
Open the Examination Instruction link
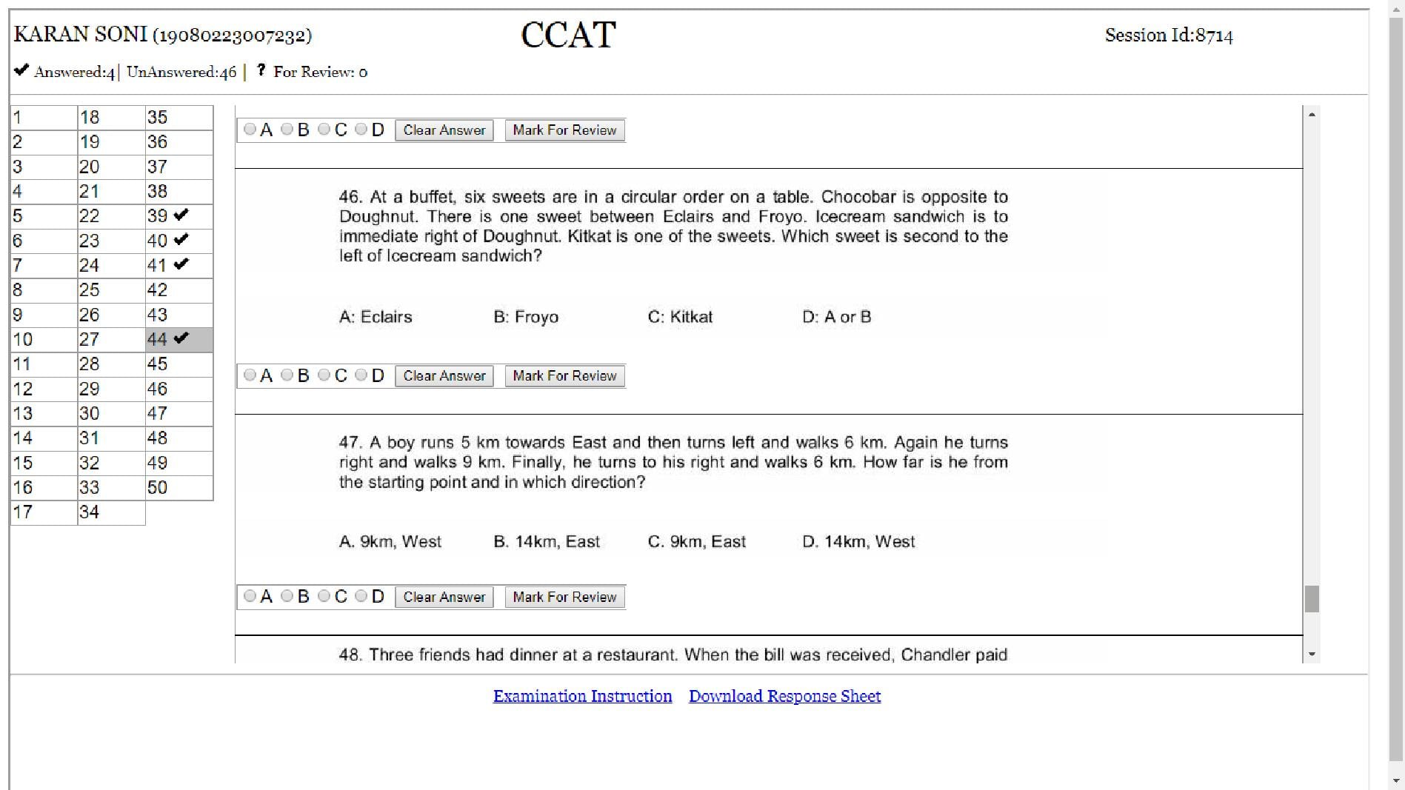click(x=582, y=695)
